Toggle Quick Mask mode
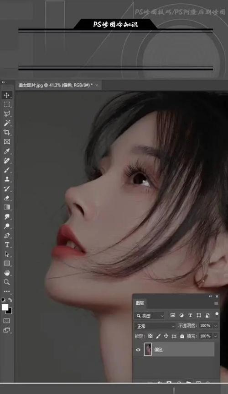The image size is (228, 394). pyautogui.click(x=7, y=321)
